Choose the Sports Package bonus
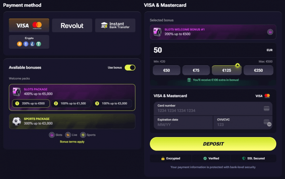This screenshot has height=179, width=285. click(72, 121)
